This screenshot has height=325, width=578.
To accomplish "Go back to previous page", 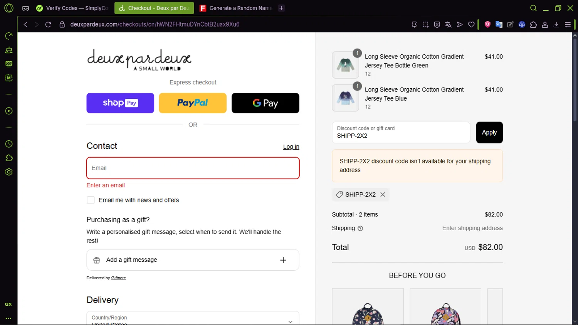I will pos(25,24).
